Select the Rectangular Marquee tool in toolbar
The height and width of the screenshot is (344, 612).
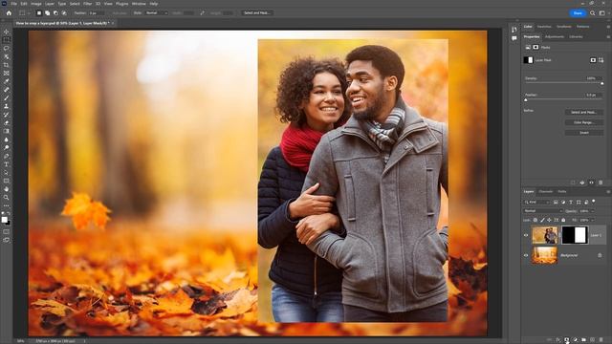7,40
